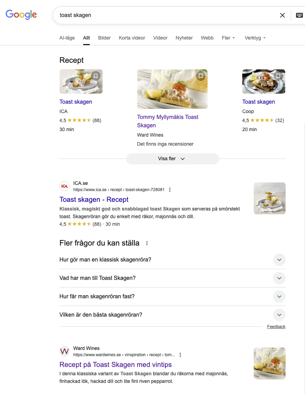The height and width of the screenshot is (394, 305).
Task: Expand 'Hur gör man en klassisk skagenröra?'
Action: [279, 260]
